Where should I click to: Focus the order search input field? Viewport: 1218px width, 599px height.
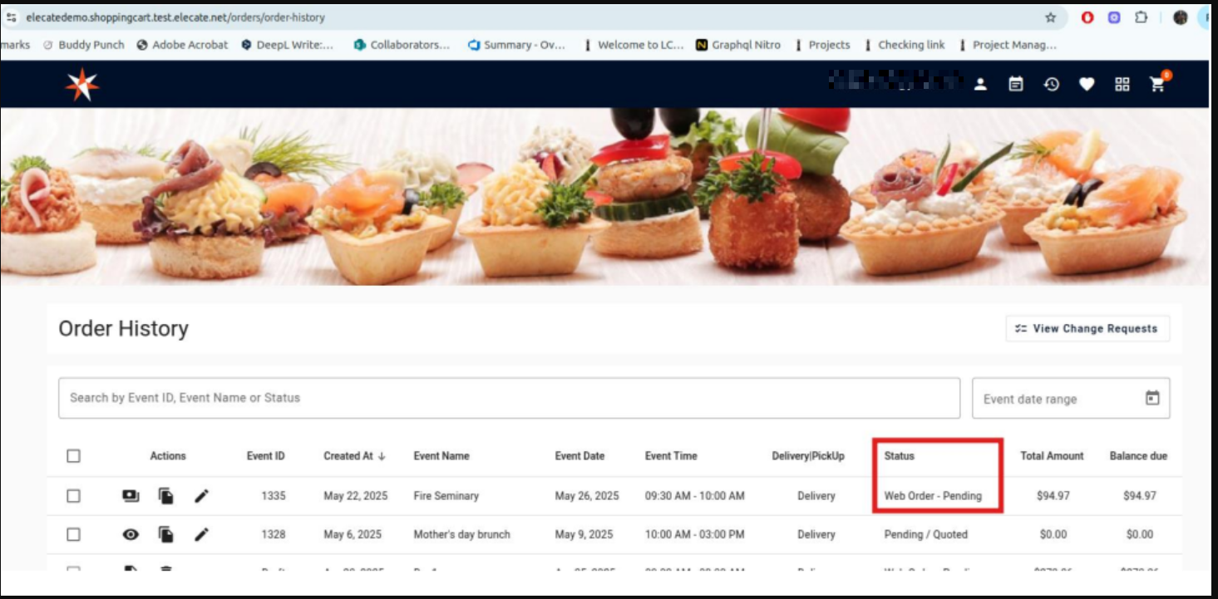(508, 398)
